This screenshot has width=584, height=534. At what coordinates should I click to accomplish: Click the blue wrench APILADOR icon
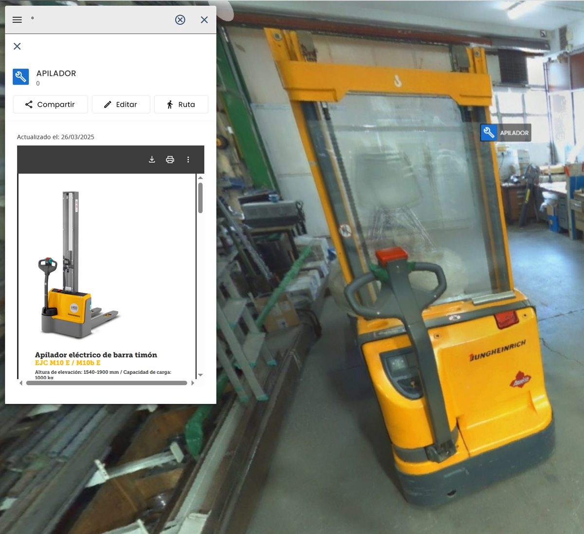click(x=20, y=76)
